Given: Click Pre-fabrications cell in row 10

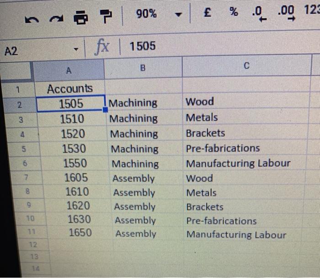Looking at the screenshot, I should point(243,221).
